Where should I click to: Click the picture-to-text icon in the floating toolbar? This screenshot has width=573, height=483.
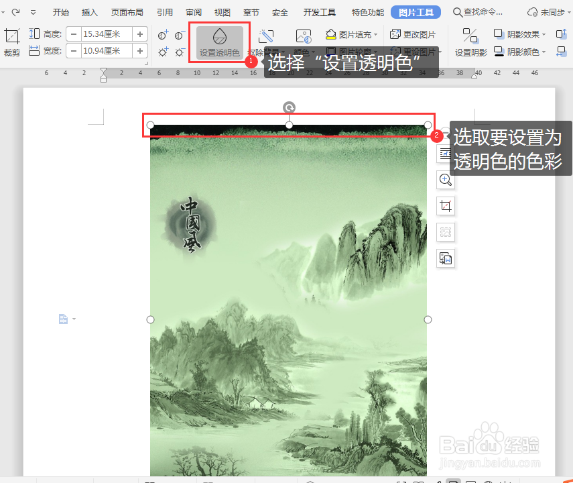coord(446,258)
